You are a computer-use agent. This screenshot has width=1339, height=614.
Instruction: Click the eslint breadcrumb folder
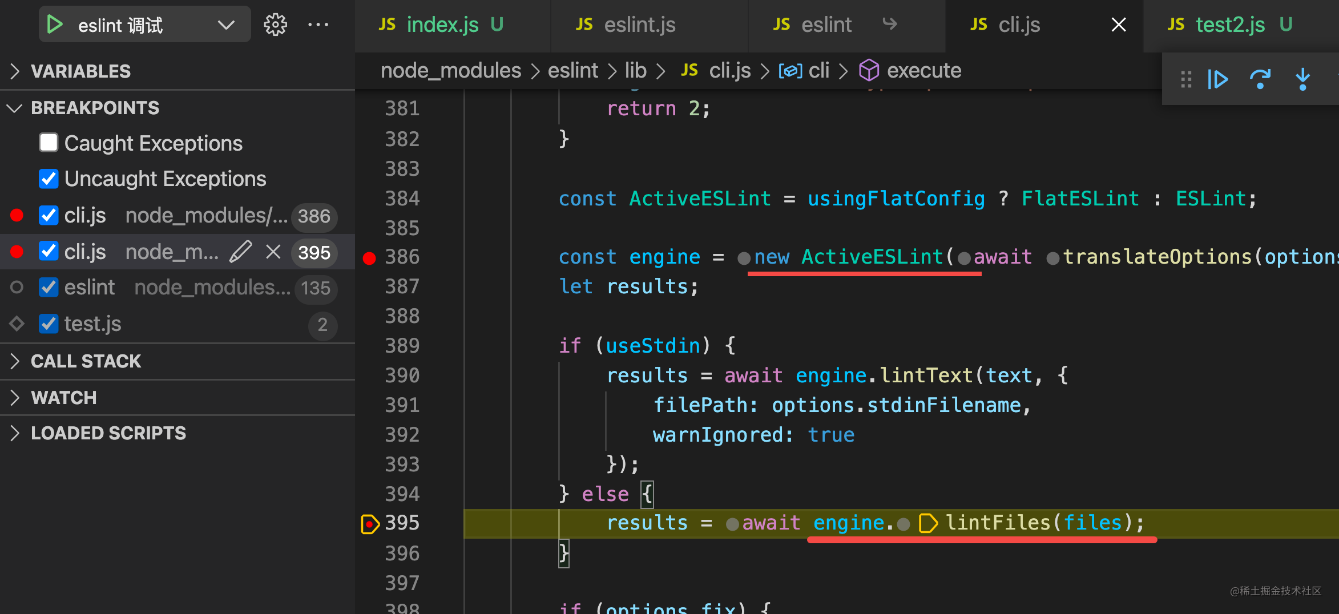572,71
